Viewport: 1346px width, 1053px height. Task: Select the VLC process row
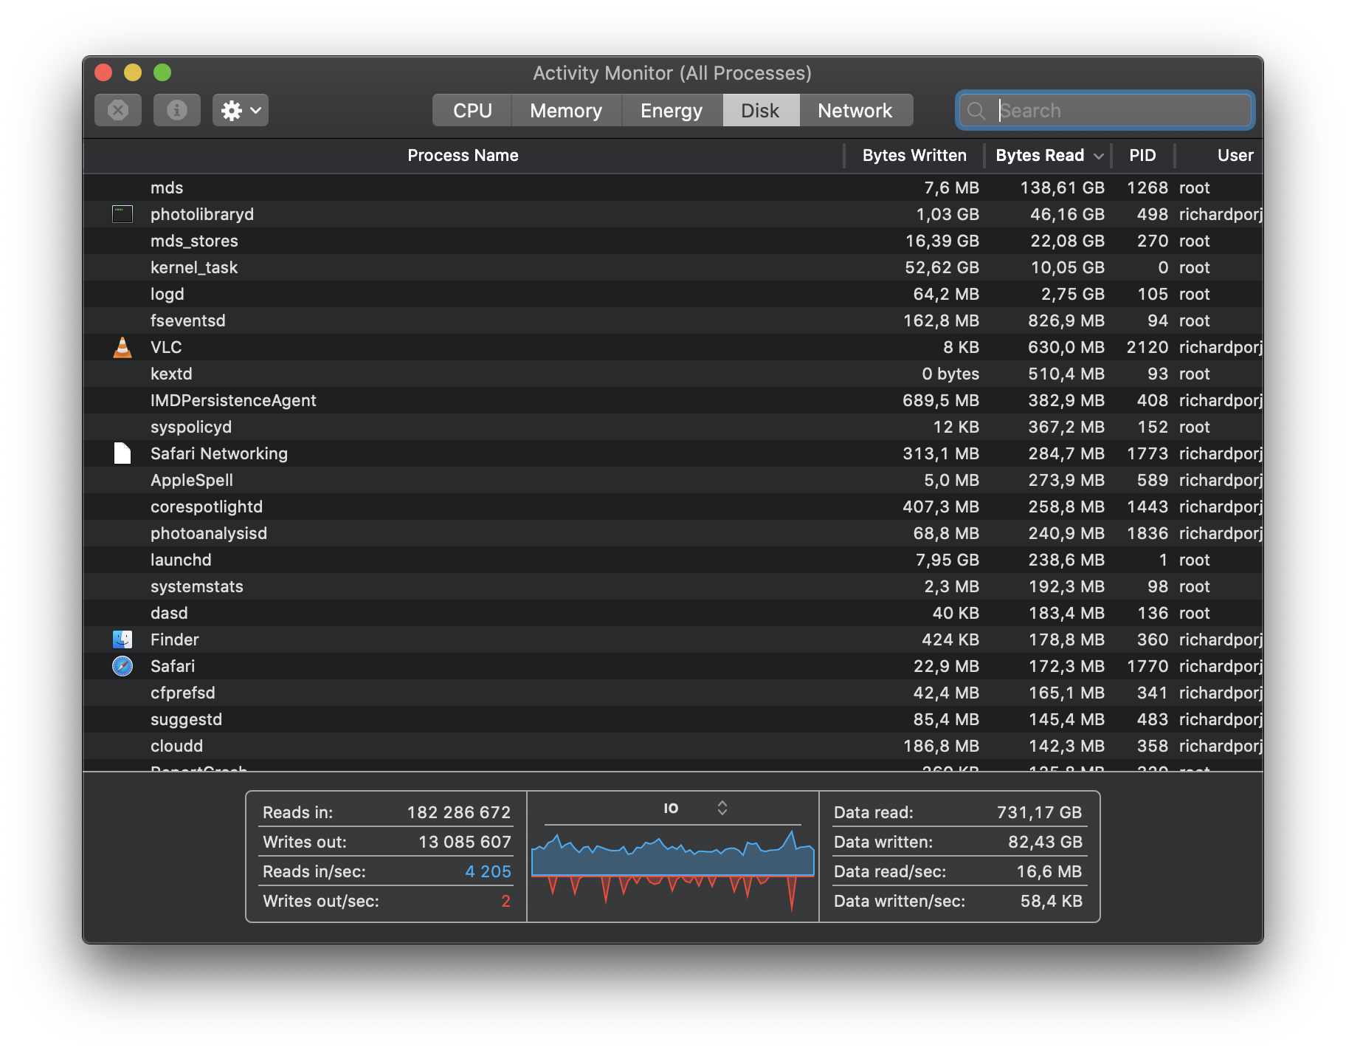click(x=673, y=347)
